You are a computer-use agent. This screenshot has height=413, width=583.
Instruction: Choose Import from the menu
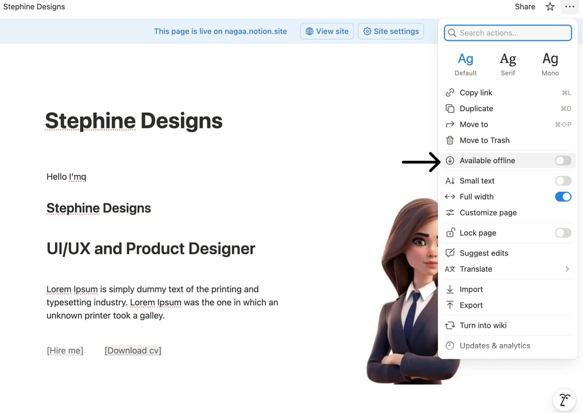click(x=508, y=289)
